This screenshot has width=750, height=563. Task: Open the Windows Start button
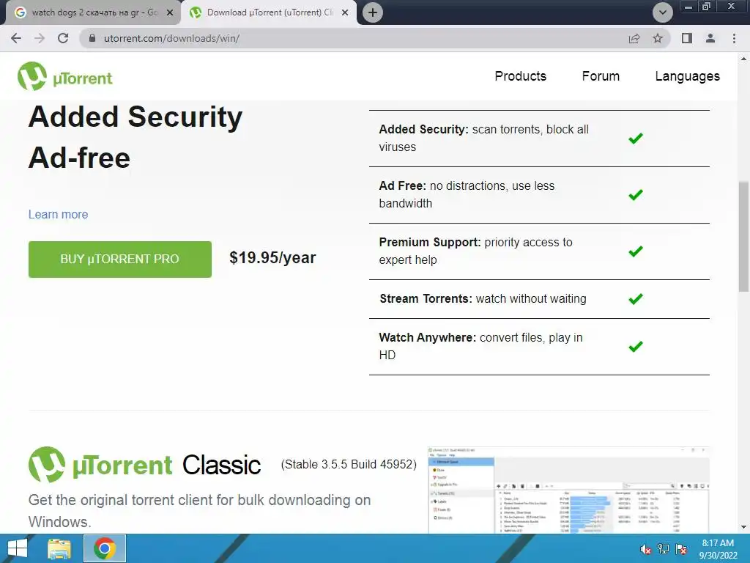18,548
